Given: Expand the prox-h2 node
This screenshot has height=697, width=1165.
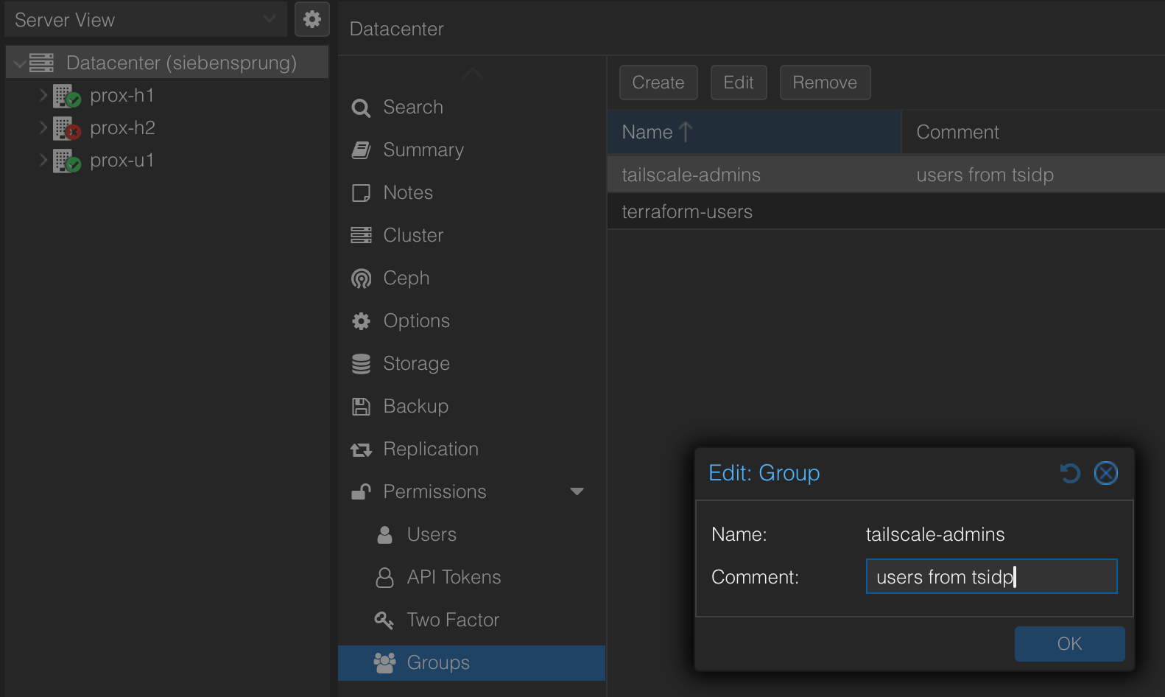Looking at the screenshot, I should pos(43,127).
